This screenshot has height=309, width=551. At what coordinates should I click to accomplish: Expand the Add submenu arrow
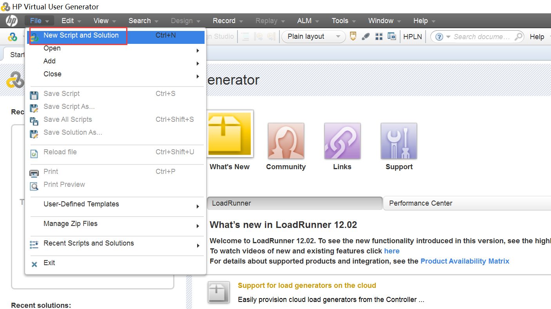pos(198,63)
